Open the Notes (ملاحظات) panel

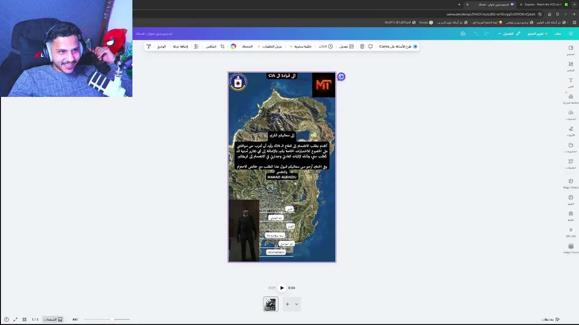point(551,319)
